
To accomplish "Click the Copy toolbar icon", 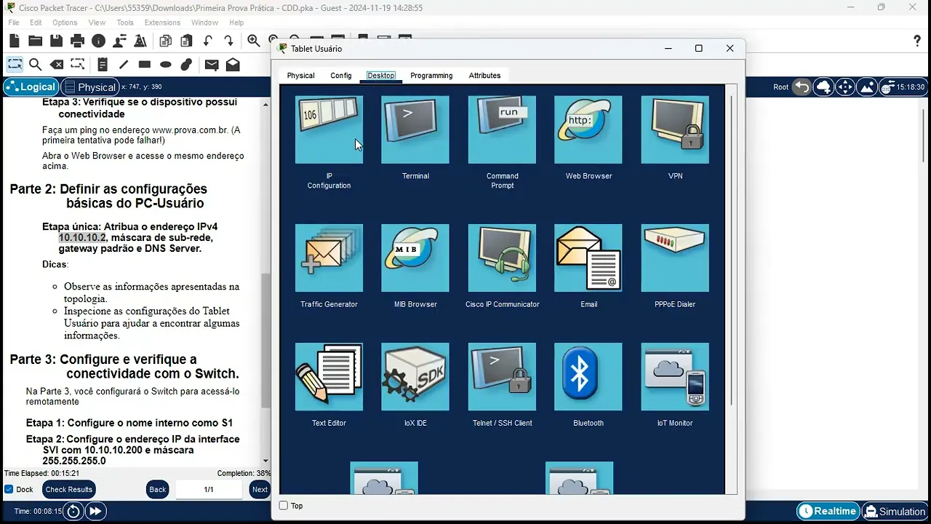I will pyautogui.click(x=166, y=41).
